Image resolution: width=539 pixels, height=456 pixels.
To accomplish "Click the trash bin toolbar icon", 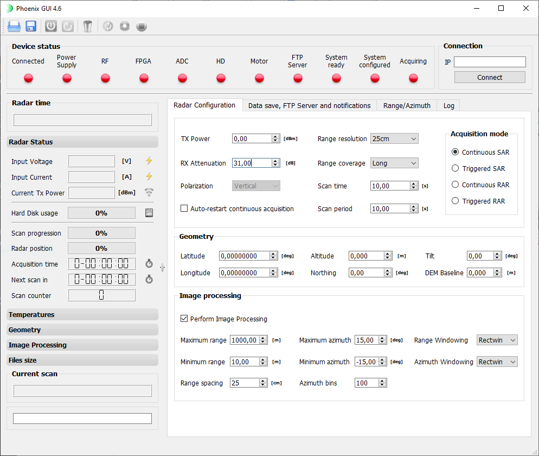I will click(88, 26).
